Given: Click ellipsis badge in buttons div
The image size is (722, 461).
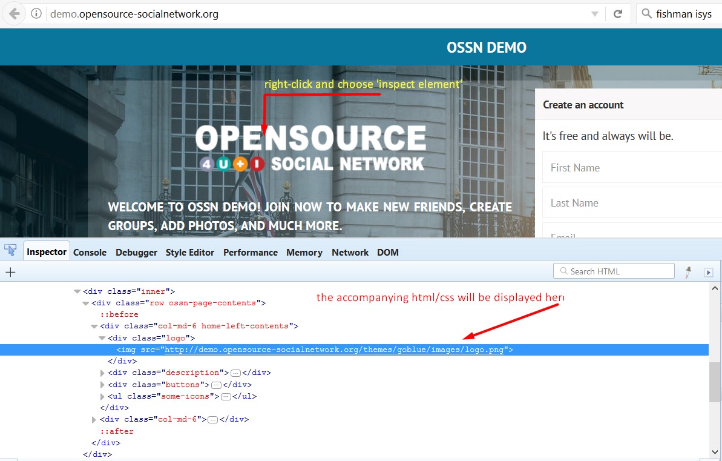Looking at the screenshot, I should tap(217, 385).
